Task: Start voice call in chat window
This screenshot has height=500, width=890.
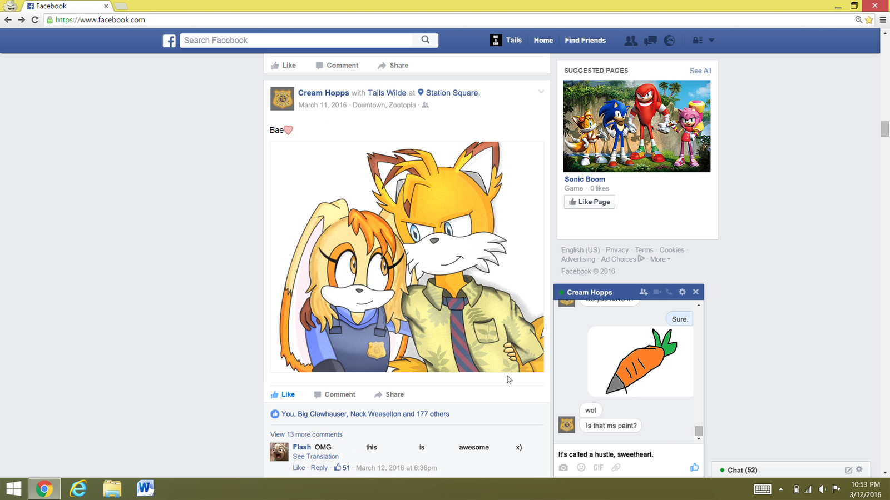Action: pyautogui.click(x=669, y=292)
